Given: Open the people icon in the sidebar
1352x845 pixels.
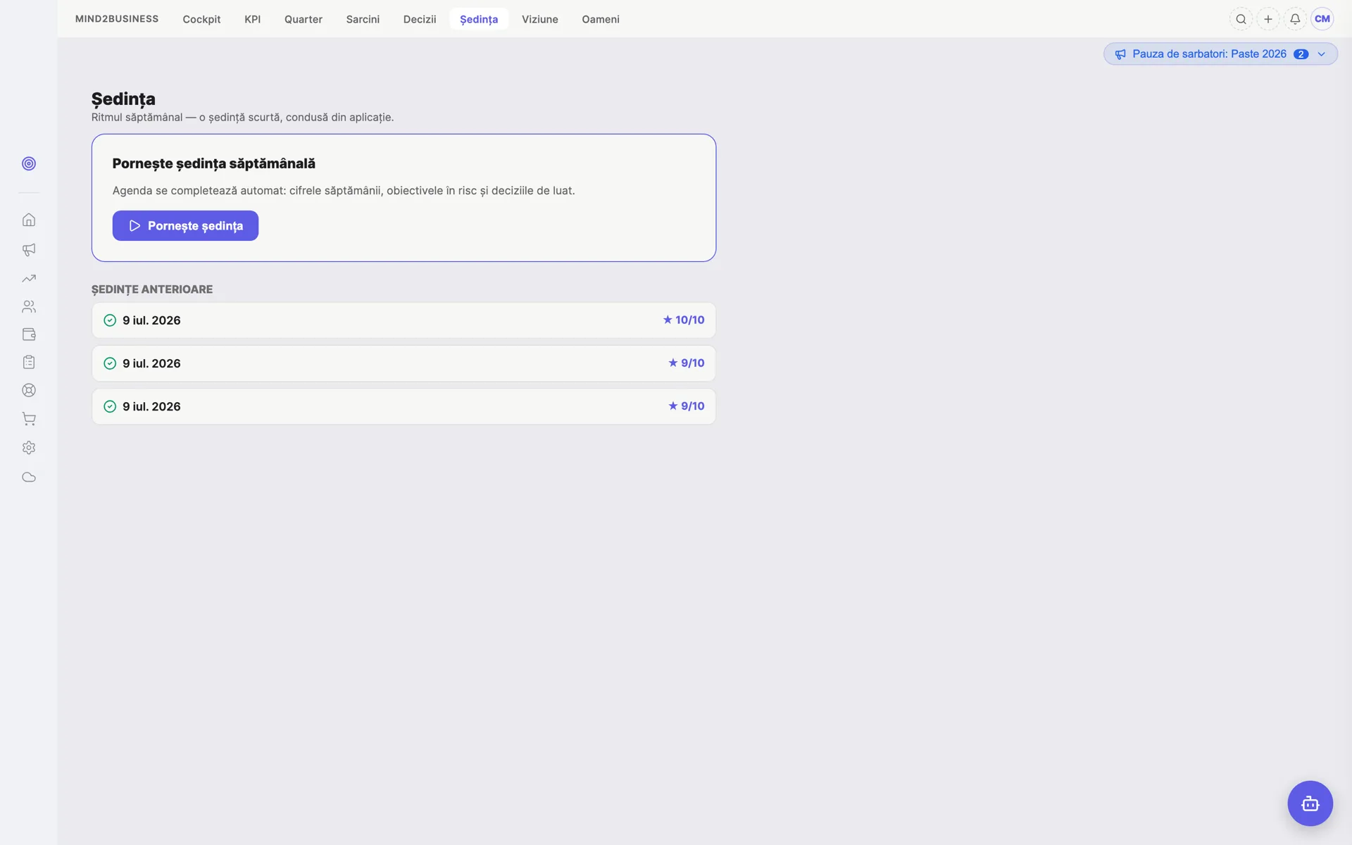Looking at the screenshot, I should [x=29, y=306].
